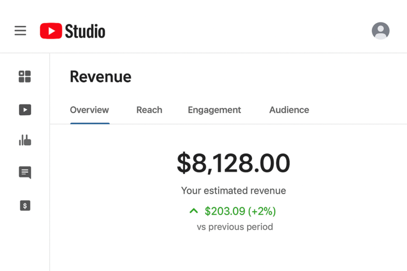Open Monetization via sidebar dollar icon

(25, 206)
